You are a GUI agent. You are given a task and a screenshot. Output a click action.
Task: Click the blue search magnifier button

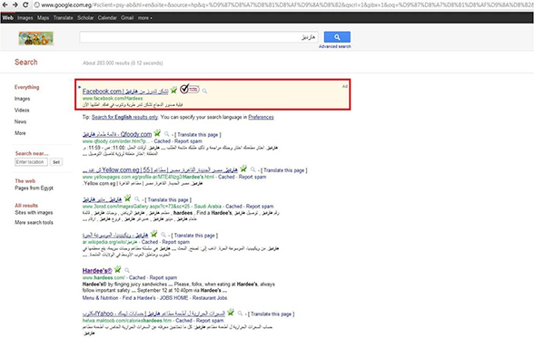337,36
